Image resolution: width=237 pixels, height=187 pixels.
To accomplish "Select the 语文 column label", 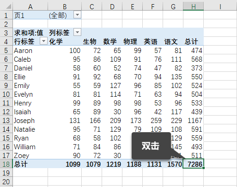I will (x=173, y=41).
